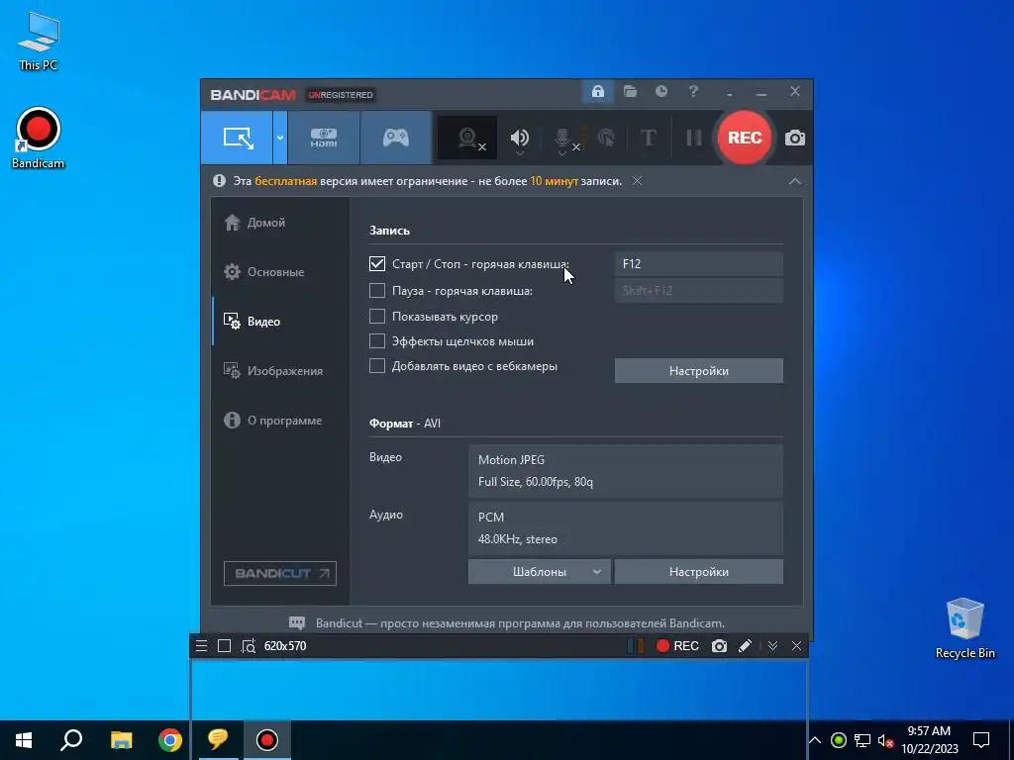The image size is (1014, 760).
Task: Open the recording mode dropdown arrow
Action: point(280,138)
